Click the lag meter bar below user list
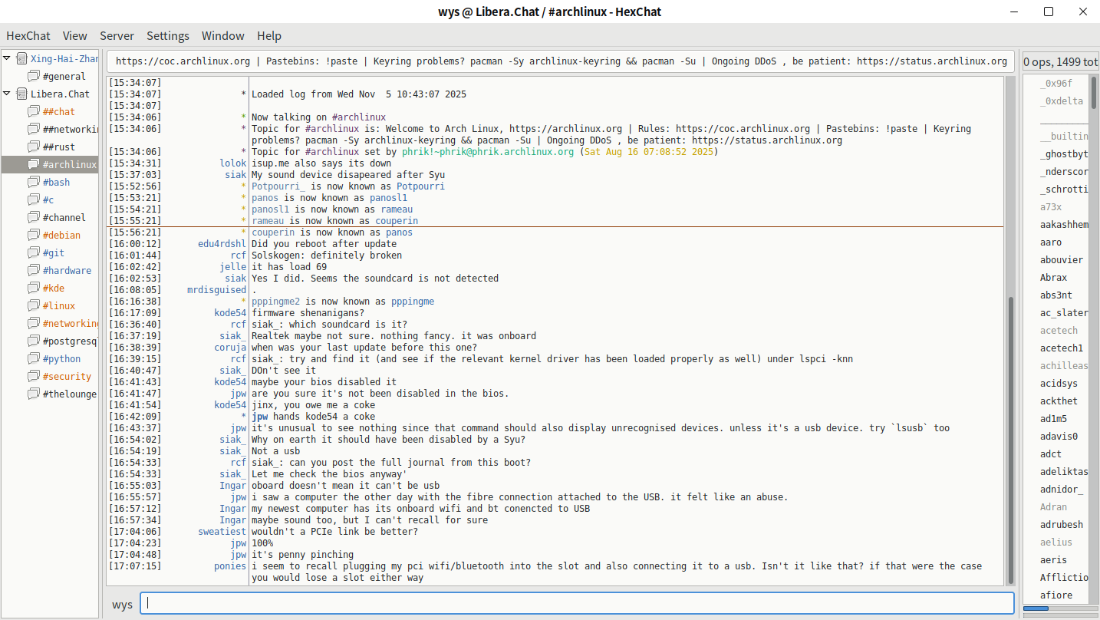This screenshot has height=620, width=1100. click(x=1057, y=609)
